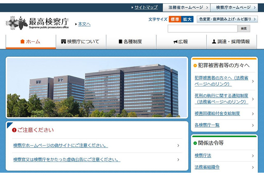Click the prosecutors office building photo
The width and height of the screenshot is (264, 176).
point(97,88)
